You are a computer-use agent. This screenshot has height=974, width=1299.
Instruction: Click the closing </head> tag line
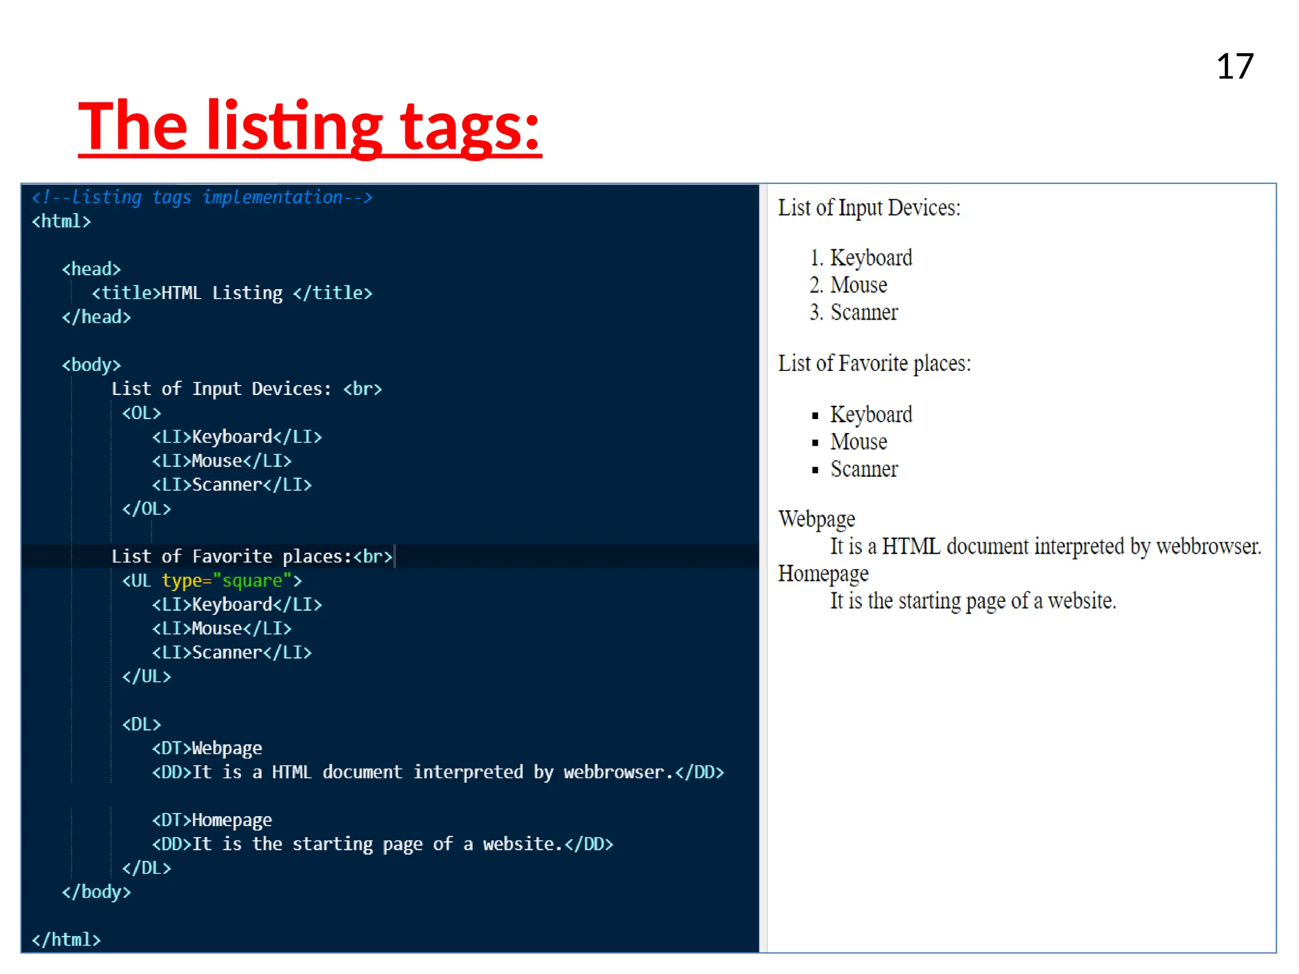point(96,317)
